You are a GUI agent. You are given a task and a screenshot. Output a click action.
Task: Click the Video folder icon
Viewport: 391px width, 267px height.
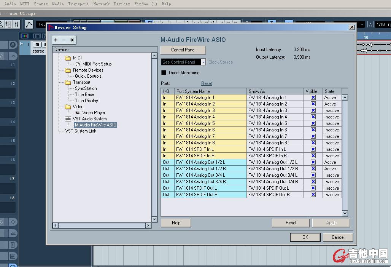click(68, 107)
